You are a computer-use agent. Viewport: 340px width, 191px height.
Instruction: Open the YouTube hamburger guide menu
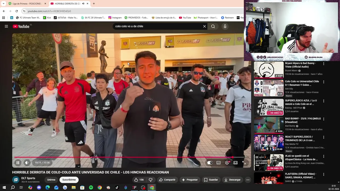(6, 26)
